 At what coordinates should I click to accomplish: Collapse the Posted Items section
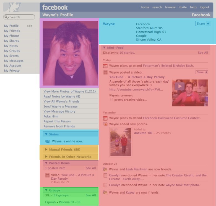(46, 163)
